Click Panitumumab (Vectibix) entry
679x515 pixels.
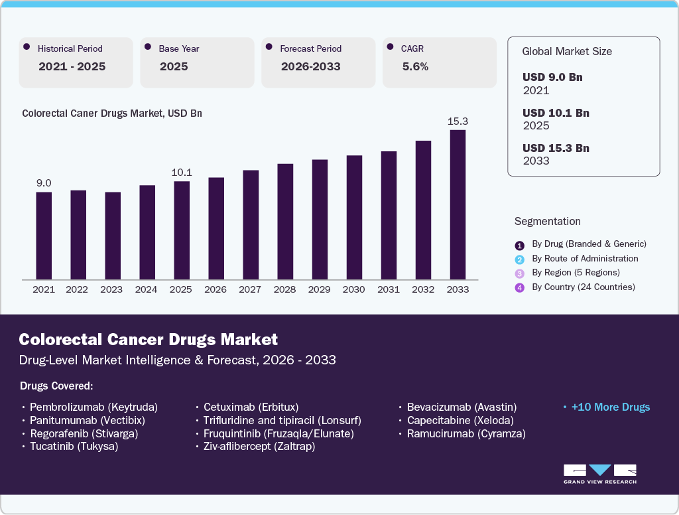(88, 421)
